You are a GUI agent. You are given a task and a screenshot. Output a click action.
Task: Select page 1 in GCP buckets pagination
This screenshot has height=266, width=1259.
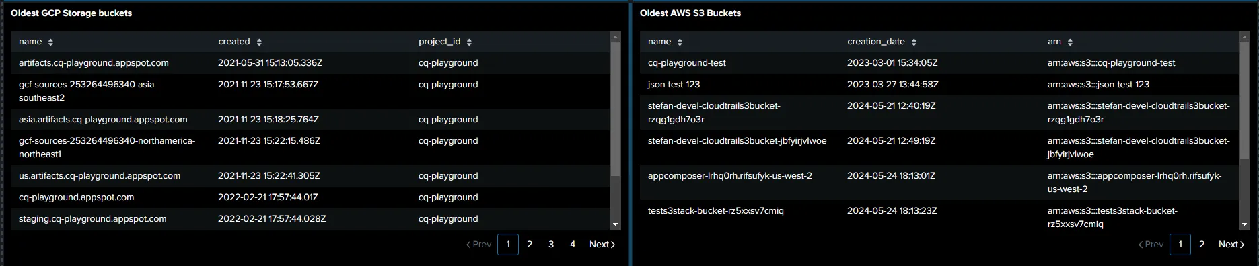(508, 245)
